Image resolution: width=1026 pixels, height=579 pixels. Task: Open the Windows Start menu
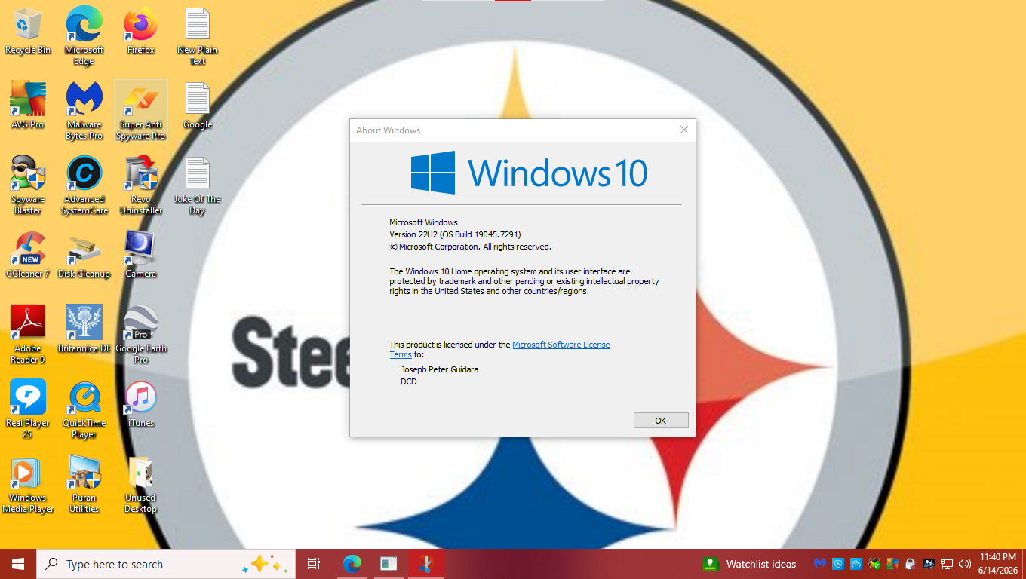(x=18, y=564)
